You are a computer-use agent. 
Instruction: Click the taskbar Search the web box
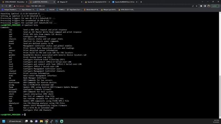pyautogui.click(x=15, y=121)
